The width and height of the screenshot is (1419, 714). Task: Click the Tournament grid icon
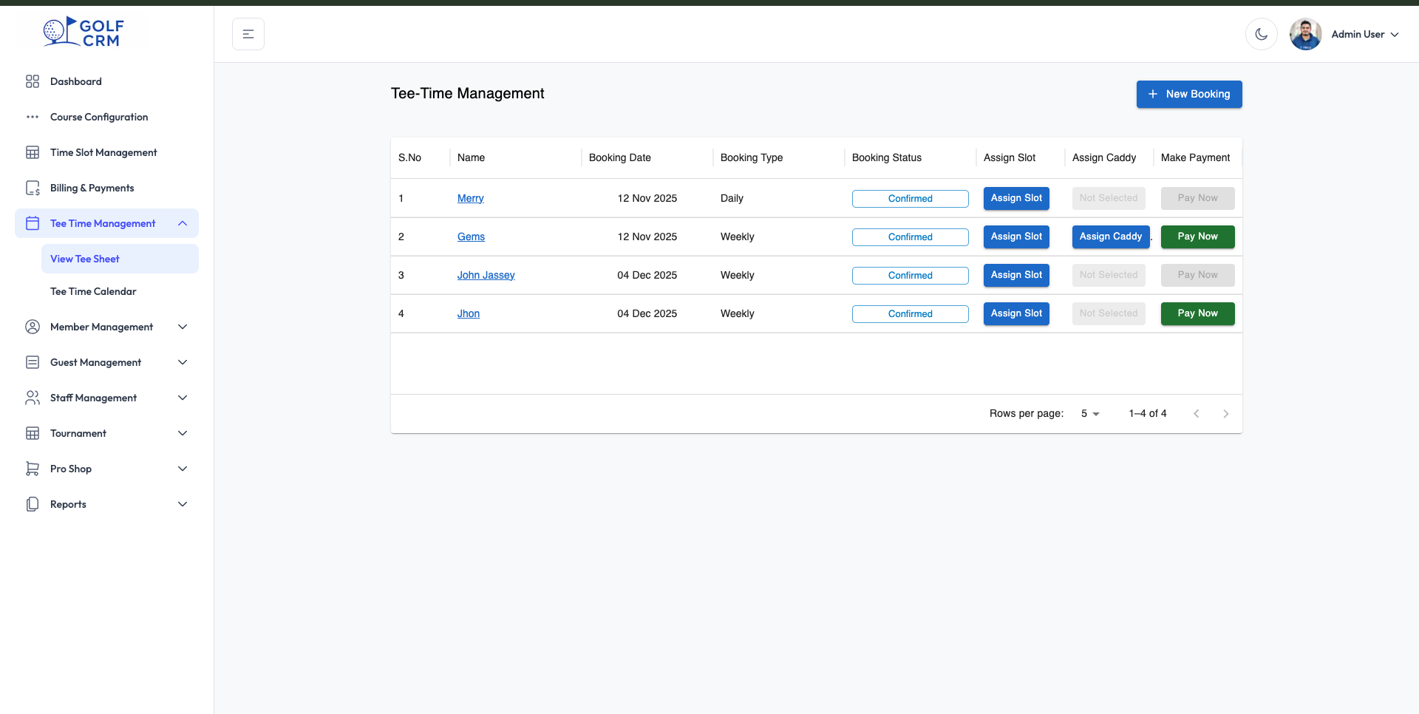(x=33, y=433)
